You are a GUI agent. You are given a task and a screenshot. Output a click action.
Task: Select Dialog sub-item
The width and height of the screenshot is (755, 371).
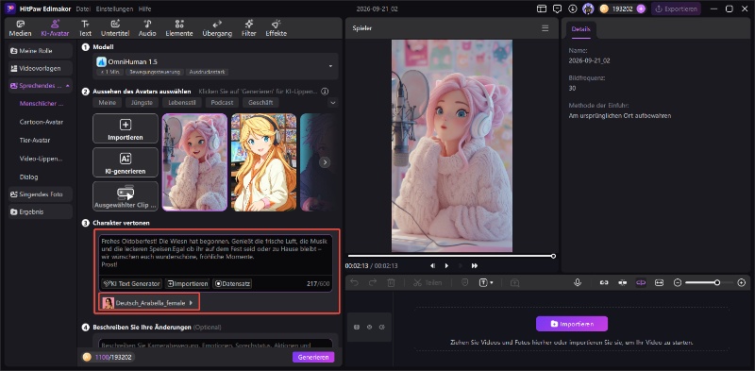tap(29, 177)
